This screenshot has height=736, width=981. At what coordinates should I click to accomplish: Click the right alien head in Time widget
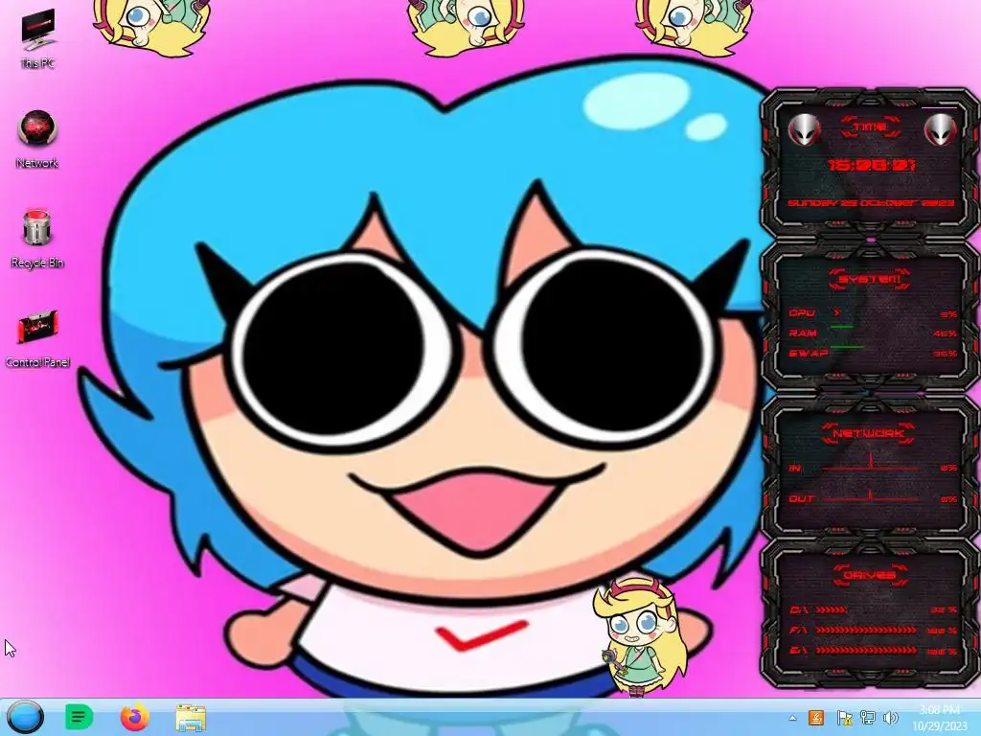pyautogui.click(x=941, y=129)
